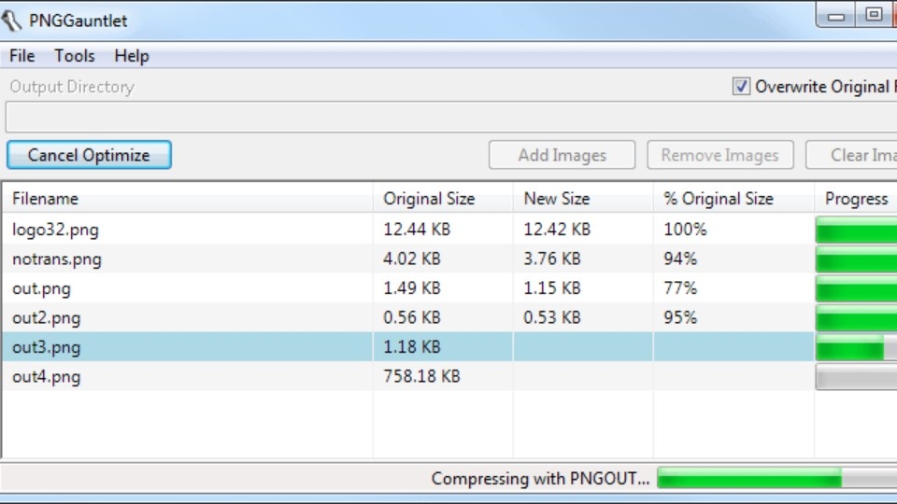The height and width of the screenshot is (504, 897).
Task: Click the progress bar for out2.png
Action: [x=857, y=318]
